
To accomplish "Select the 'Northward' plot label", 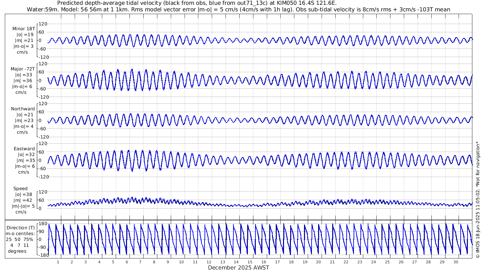I will point(23,109).
